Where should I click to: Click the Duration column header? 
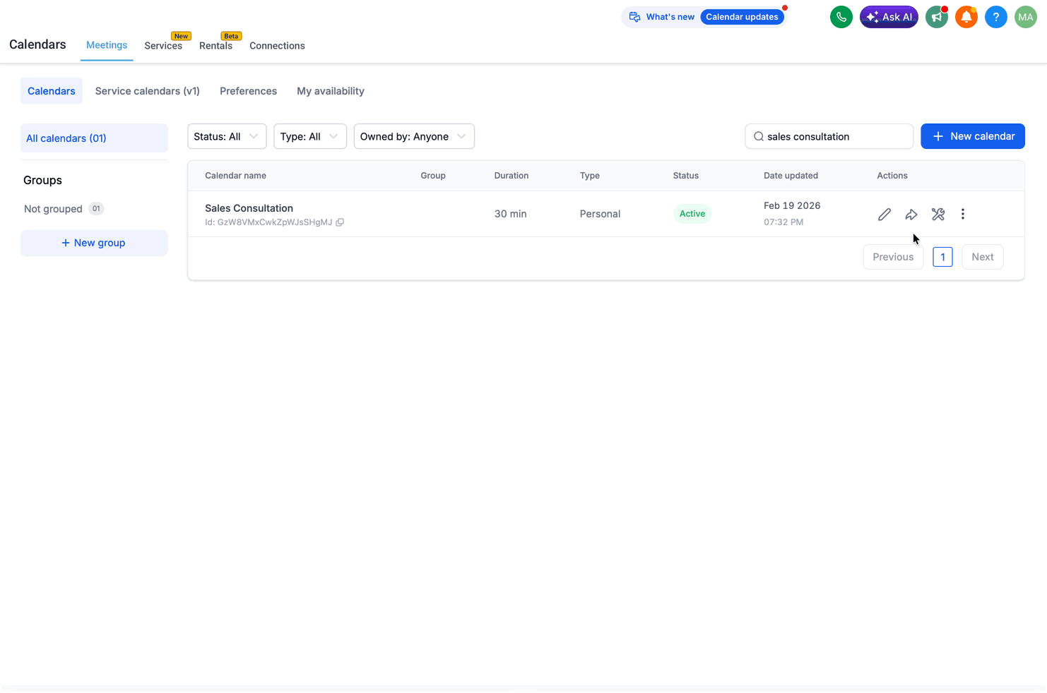tap(511, 176)
